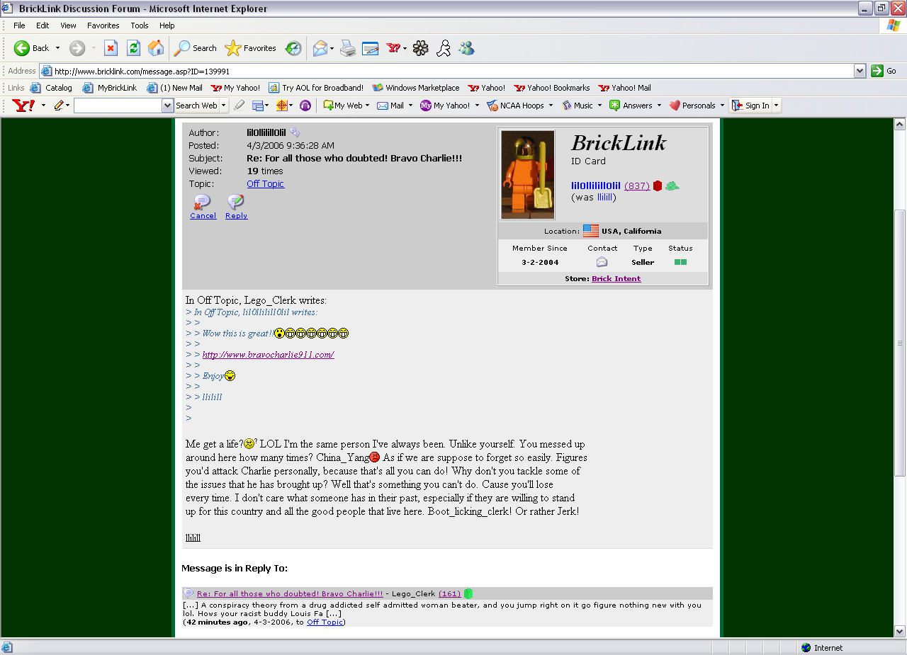Click Sign In on the Yahoo toolbar

coord(750,106)
